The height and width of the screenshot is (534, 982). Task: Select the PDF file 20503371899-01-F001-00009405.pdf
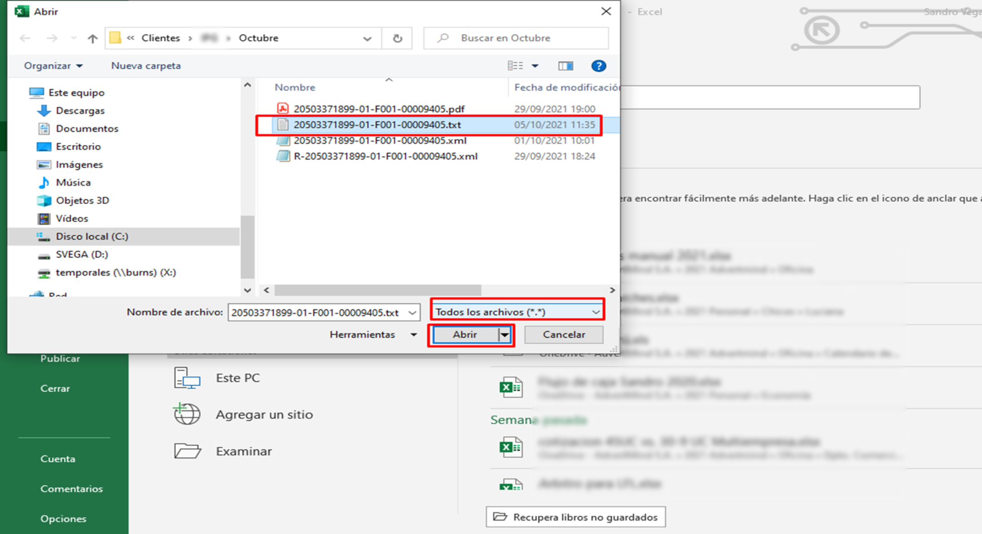tap(379, 109)
